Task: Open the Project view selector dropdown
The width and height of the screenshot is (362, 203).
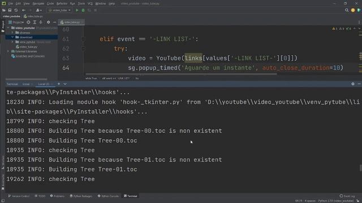Action: click(16, 22)
